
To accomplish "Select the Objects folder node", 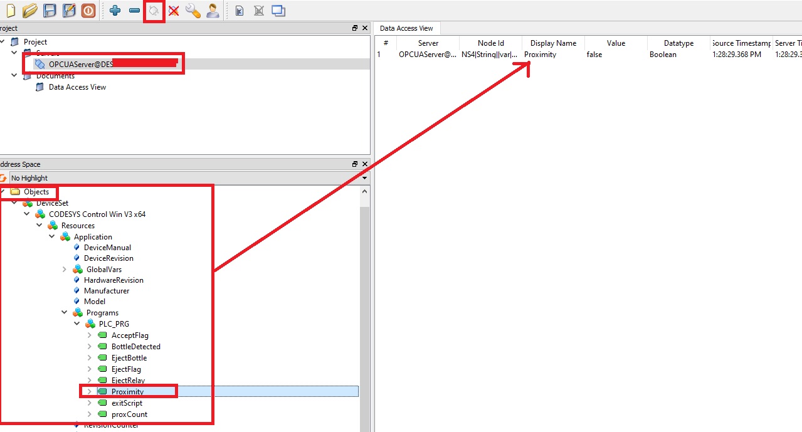I will pyautogui.click(x=36, y=192).
